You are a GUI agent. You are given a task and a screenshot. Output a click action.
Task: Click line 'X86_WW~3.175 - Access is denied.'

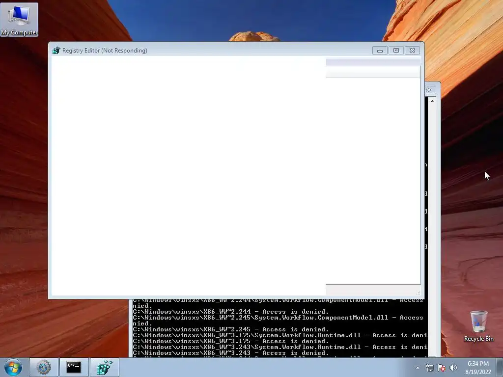coord(231,341)
